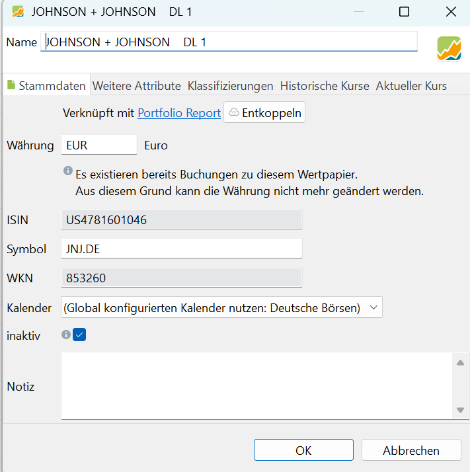Viewport: 470px width, 472px height.
Task: Open the Klassifizierungen tab
Action: click(x=230, y=86)
